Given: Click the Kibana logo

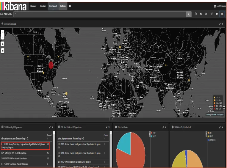Looking at the screenshot, I should [x=14, y=6].
